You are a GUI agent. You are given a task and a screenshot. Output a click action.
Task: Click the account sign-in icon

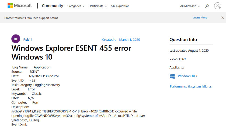tap(217, 6)
